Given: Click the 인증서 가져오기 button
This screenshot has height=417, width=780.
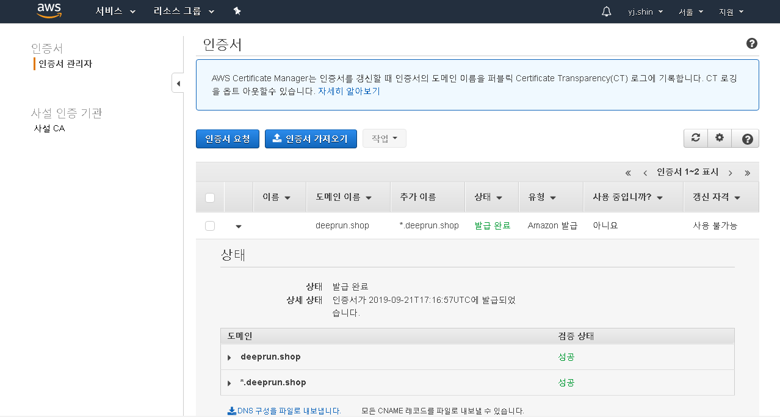Looking at the screenshot, I should pos(311,139).
